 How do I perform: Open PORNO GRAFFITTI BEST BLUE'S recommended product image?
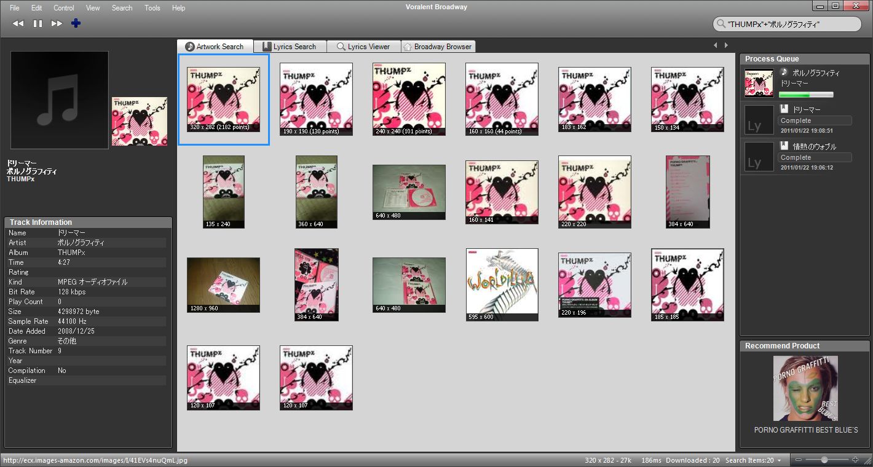[x=805, y=388]
